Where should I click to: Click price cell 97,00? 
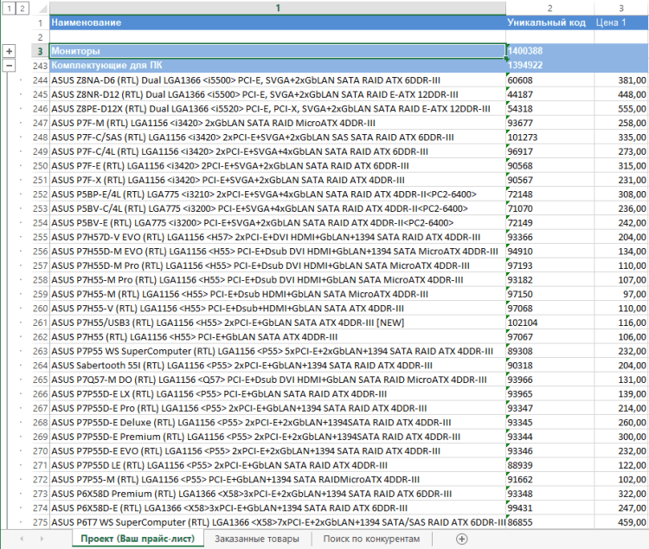pyautogui.click(x=621, y=294)
